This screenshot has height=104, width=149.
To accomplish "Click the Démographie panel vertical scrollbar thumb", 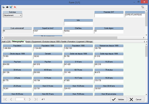I will pos(146,51).
